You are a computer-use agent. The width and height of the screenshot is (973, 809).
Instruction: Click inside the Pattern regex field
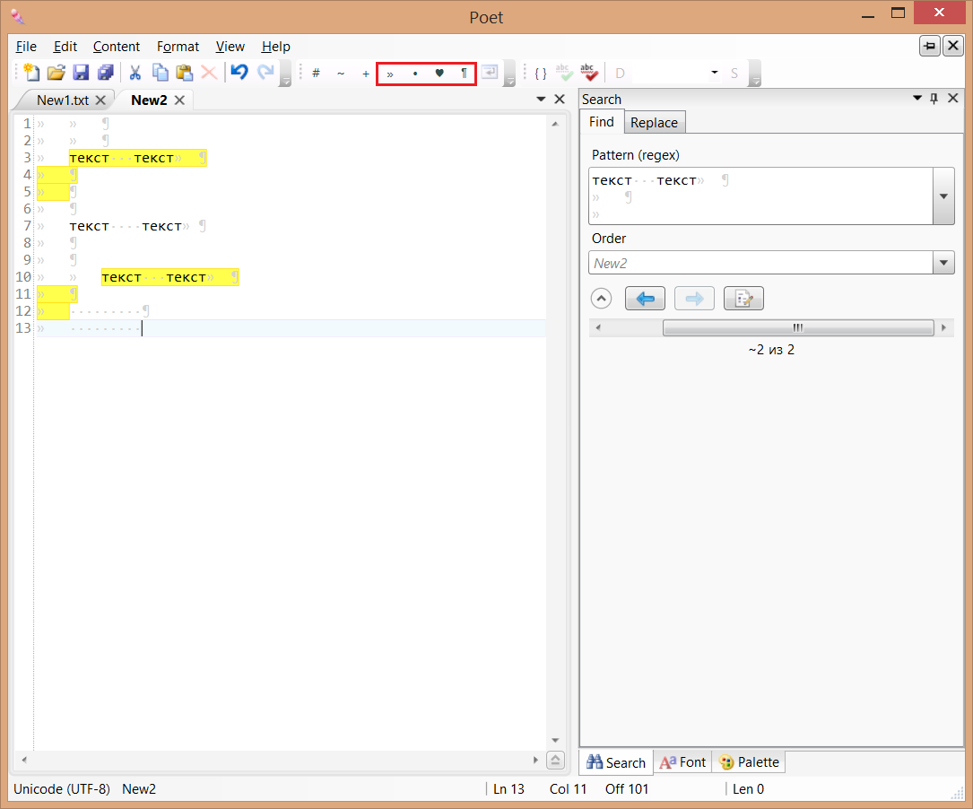point(760,196)
